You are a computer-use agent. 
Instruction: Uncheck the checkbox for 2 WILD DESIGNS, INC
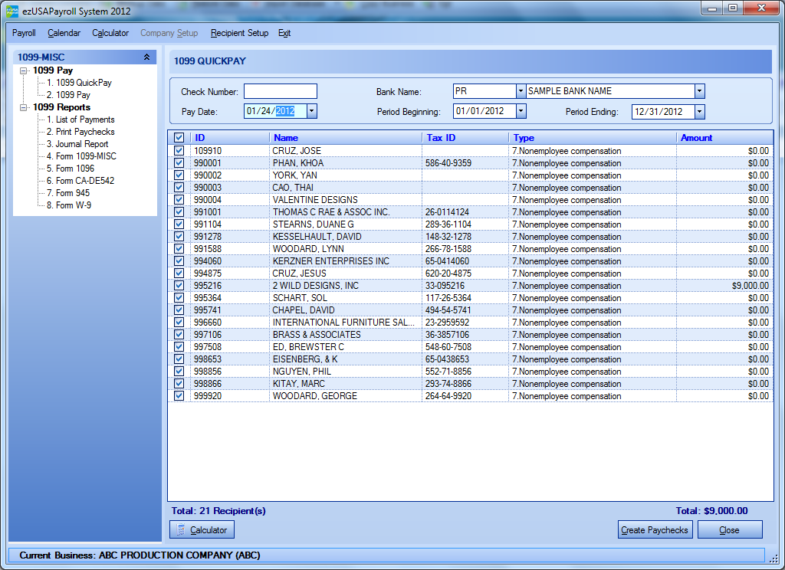[179, 286]
